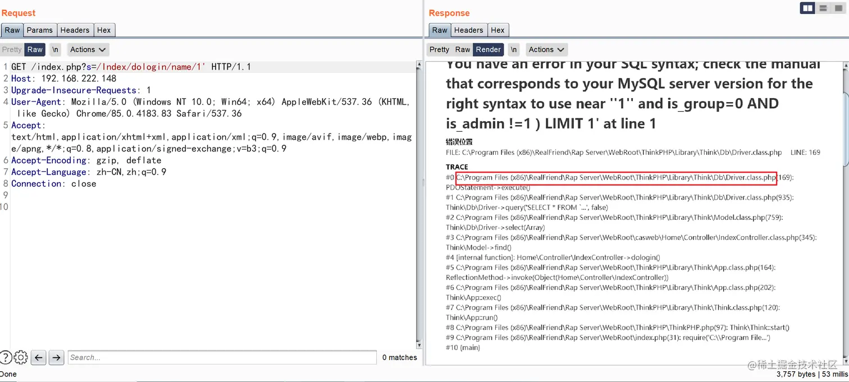This screenshot has width=849, height=382.
Task: Click trace line #9 index.php(31)
Action: pyautogui.click(x=608, y=338)
